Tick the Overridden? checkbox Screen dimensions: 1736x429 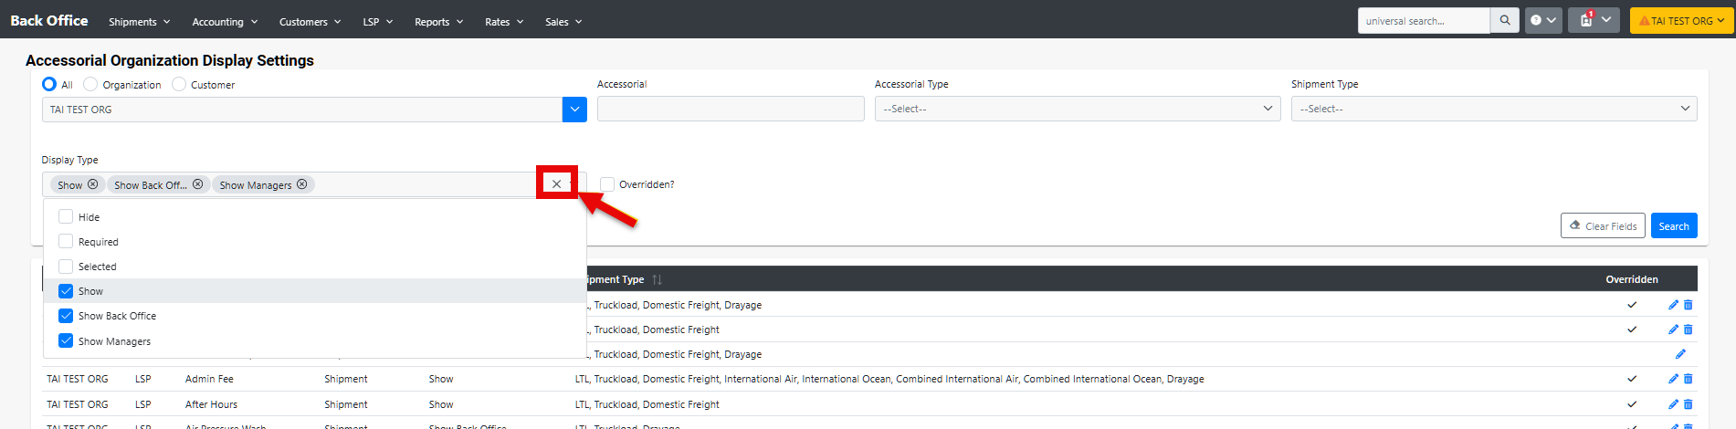[x=607, y=184]
